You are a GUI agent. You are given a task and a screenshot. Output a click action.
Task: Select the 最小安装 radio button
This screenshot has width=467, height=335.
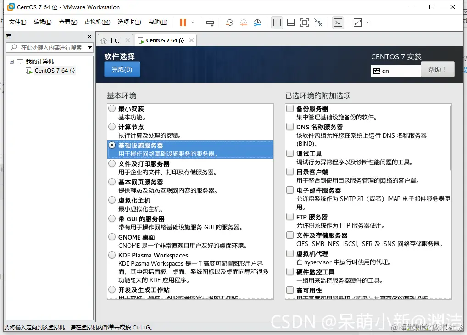[x=112, y=108]
